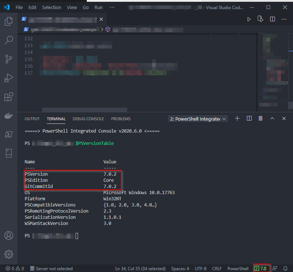Screen dimensions: 293x272
Task: Open the File menu
Action: (19, 8)
